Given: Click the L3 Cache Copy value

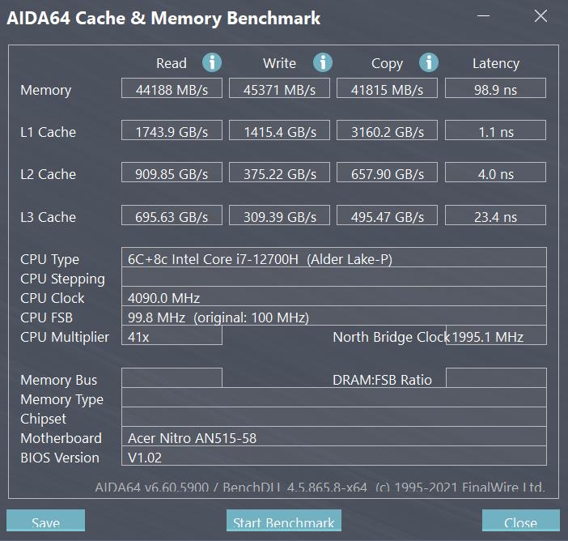Looking at the screenshot, I should [x=387, y=216].
